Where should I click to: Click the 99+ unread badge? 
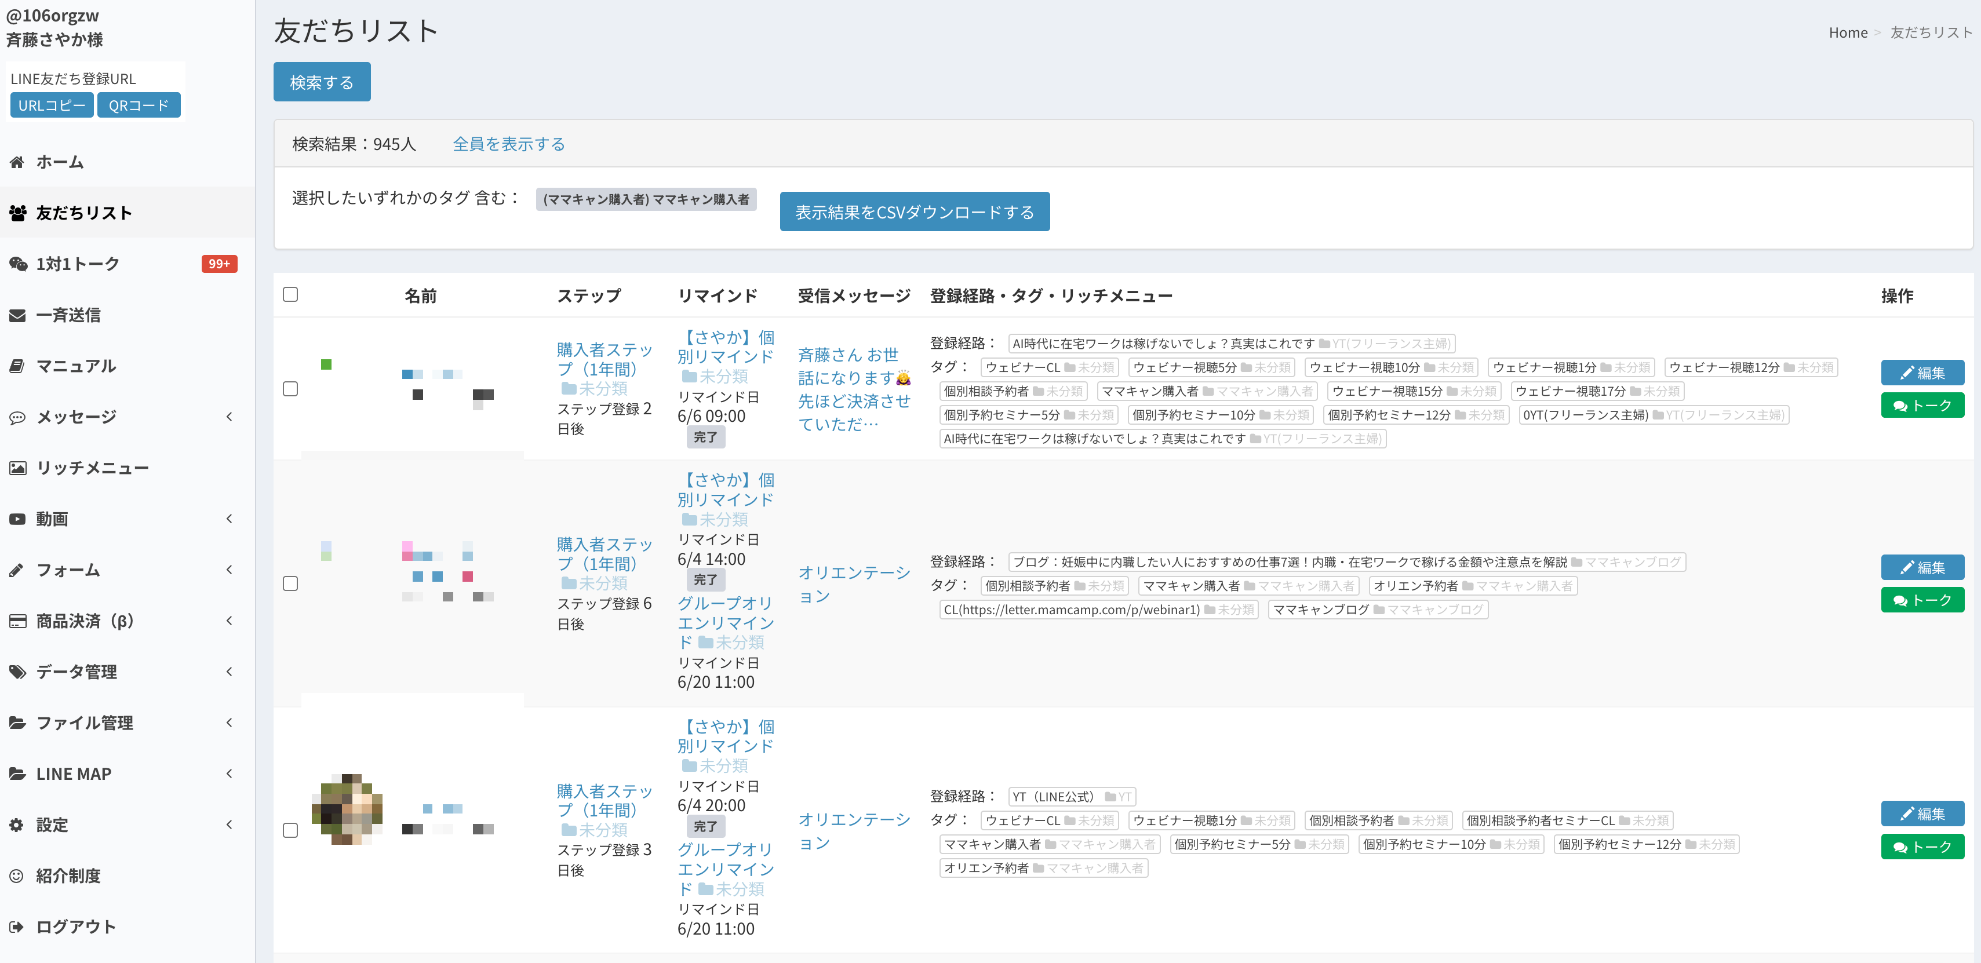coord(219,264)
